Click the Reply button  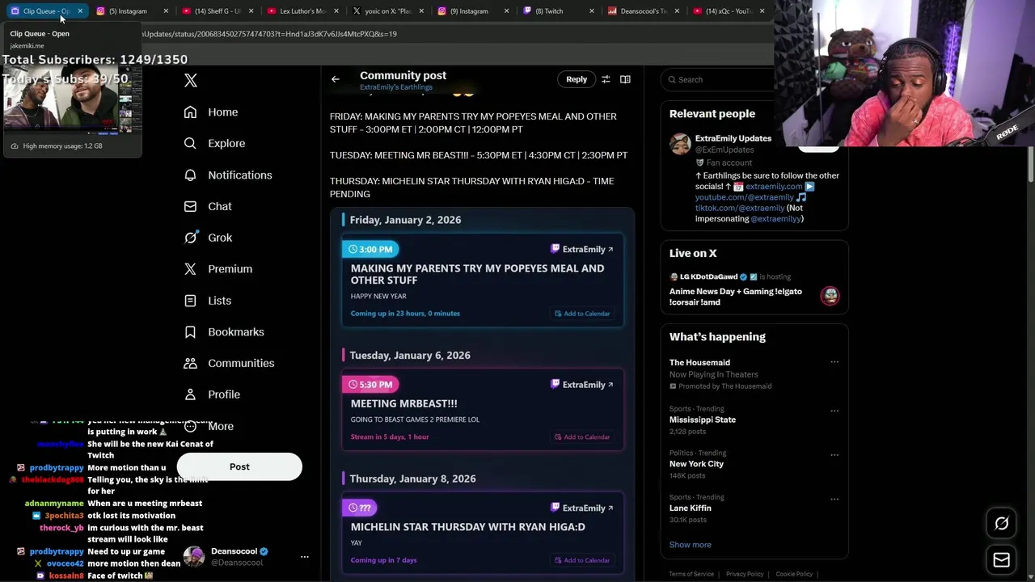click(x=577, y=79)
